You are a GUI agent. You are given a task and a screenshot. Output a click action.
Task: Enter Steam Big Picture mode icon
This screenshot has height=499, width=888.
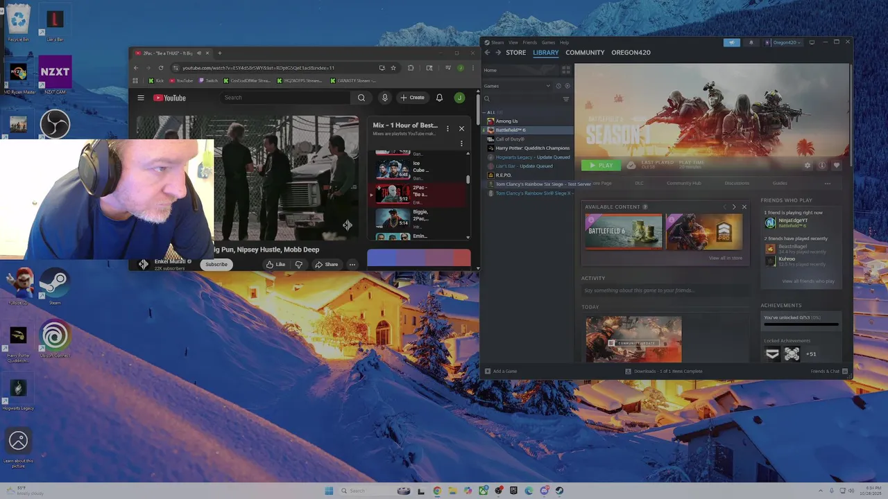812,42
